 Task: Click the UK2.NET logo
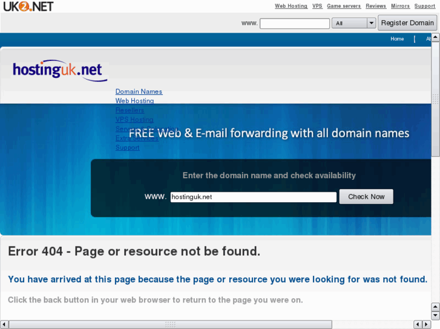[28, 6]
